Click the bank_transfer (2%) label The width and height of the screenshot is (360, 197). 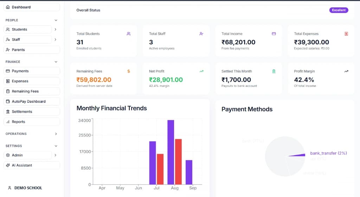click(x=329, y=153)
